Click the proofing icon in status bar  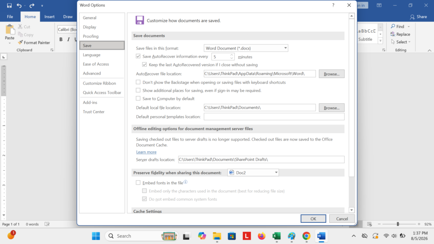[47, 224]
